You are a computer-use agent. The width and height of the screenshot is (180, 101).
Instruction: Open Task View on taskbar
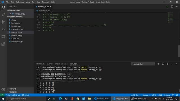[x=54, y=98]
